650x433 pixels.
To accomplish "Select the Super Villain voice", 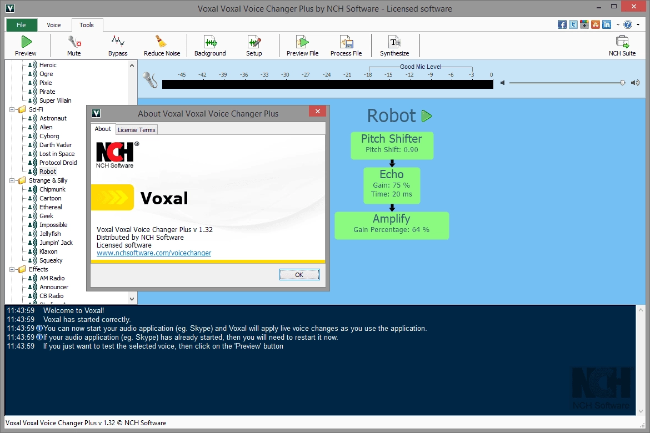I will [55, 100].
